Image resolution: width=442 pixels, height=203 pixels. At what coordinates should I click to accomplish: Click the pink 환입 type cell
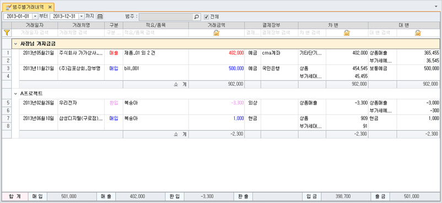tap(114, 103)
